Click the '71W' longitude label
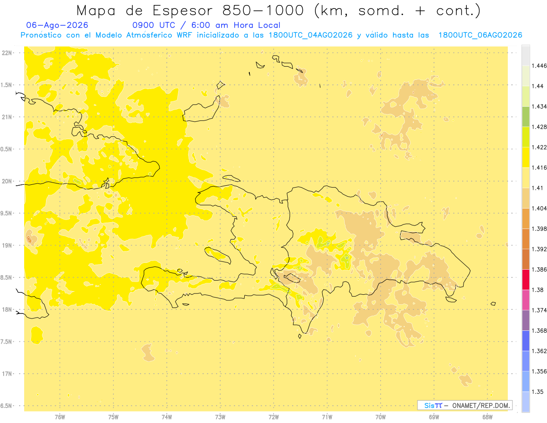 tap(327, 417)
